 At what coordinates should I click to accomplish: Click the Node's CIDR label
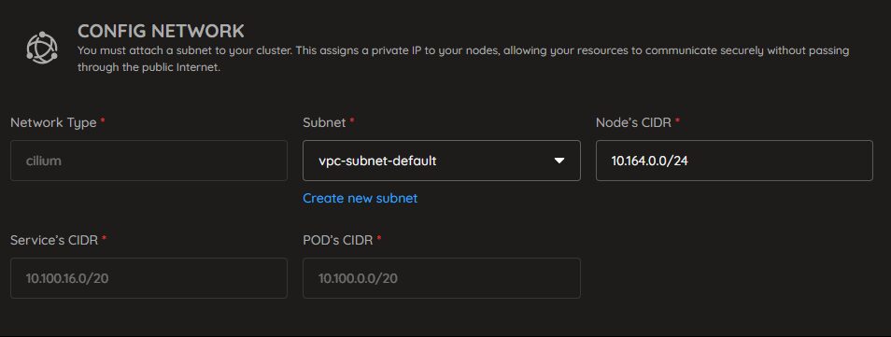coord(633,122)
